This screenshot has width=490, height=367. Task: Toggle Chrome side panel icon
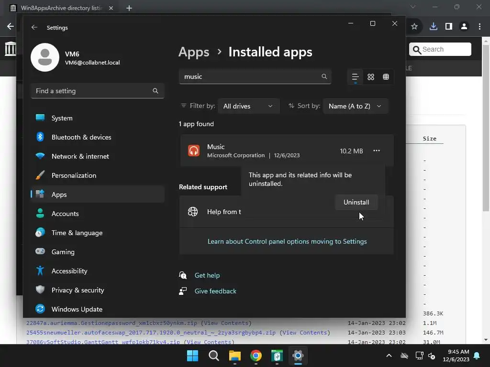click(x=449, y=27)
